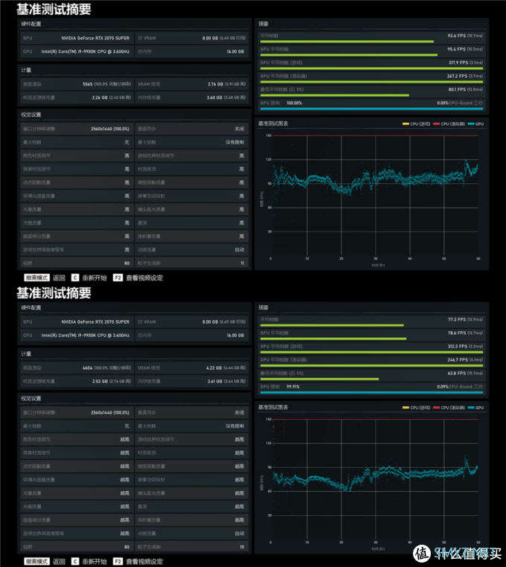This screenshot has width=506, height=567.
Task: Click the green bar under 95.4 FPS
Action: (349, 55)
